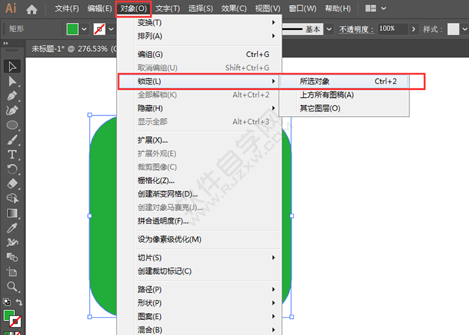The image size is (469, 335).
Task: Open the 效果(C) menu
Action: pyautogui.click(x=234, y=9)
